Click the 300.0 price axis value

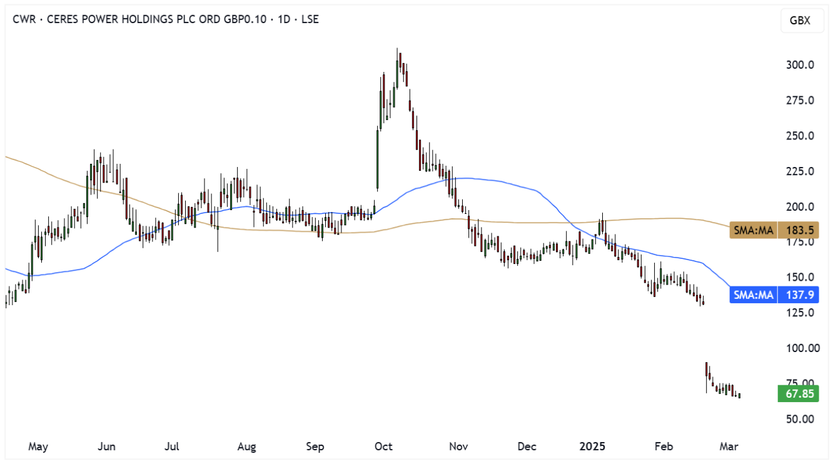pyautogui.click(x=799, y=65)
